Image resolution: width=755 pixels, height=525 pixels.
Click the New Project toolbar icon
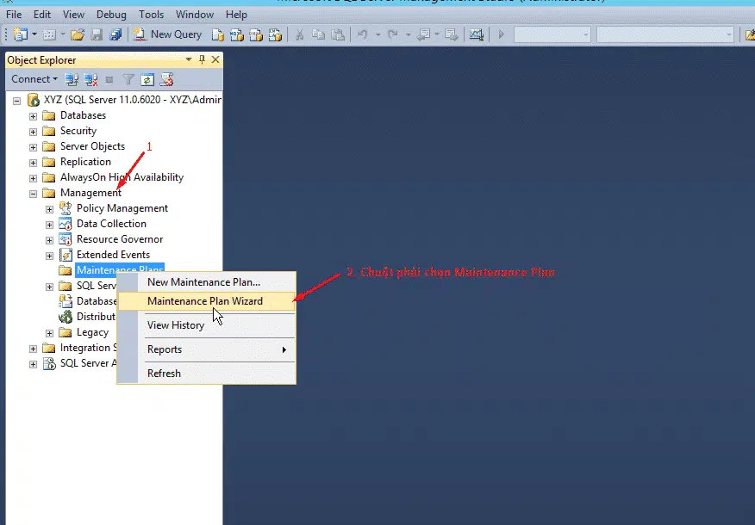20,34
